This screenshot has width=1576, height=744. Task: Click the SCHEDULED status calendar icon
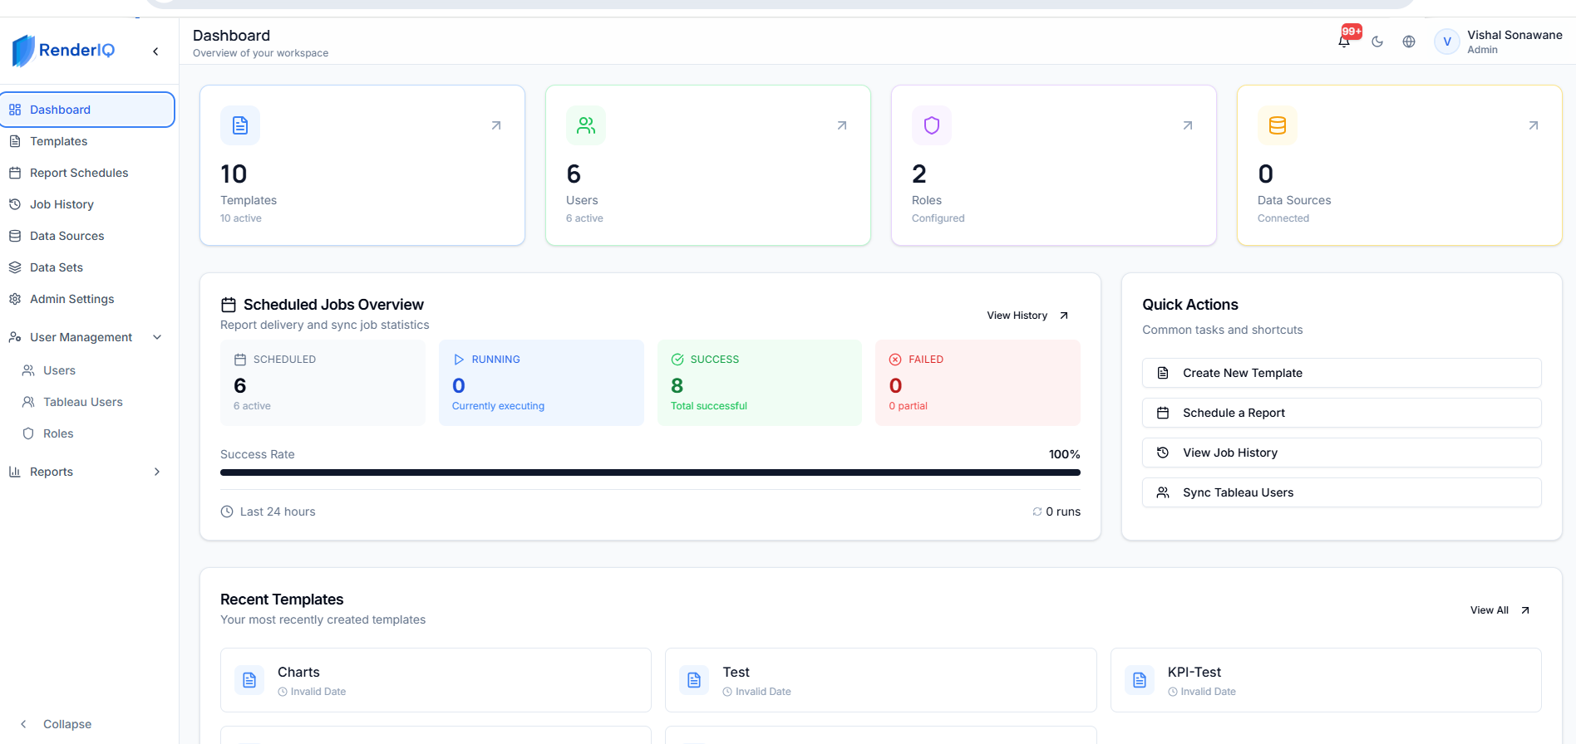(x=240, y=360)
